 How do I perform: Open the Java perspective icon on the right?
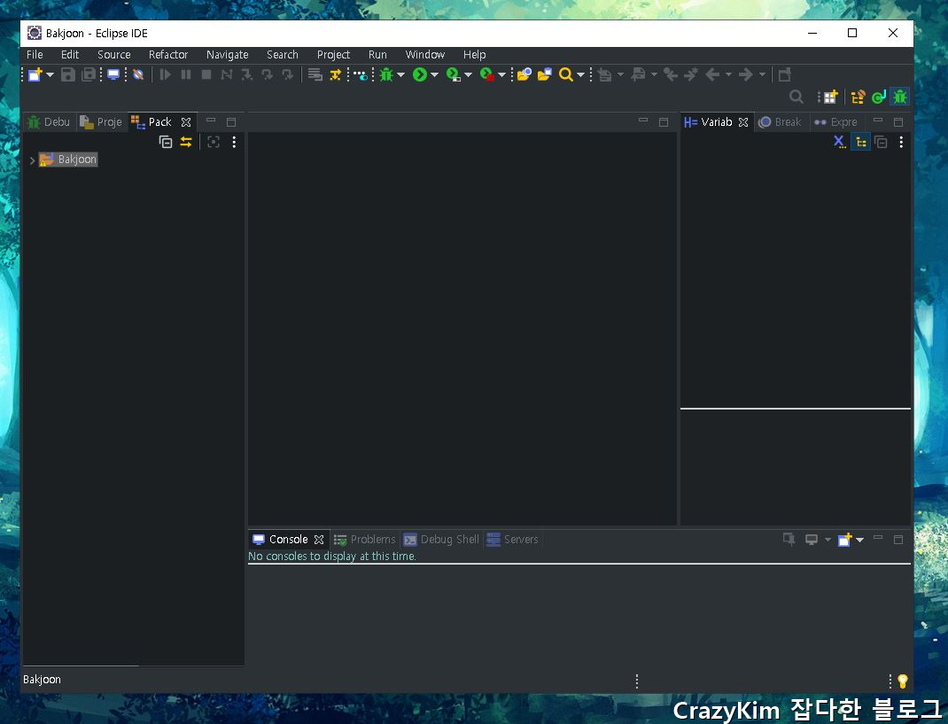(878, 96)
